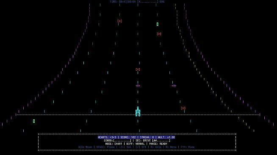Click the [/] SFX key hint
277x155 pixels.
tap(141, 147)
